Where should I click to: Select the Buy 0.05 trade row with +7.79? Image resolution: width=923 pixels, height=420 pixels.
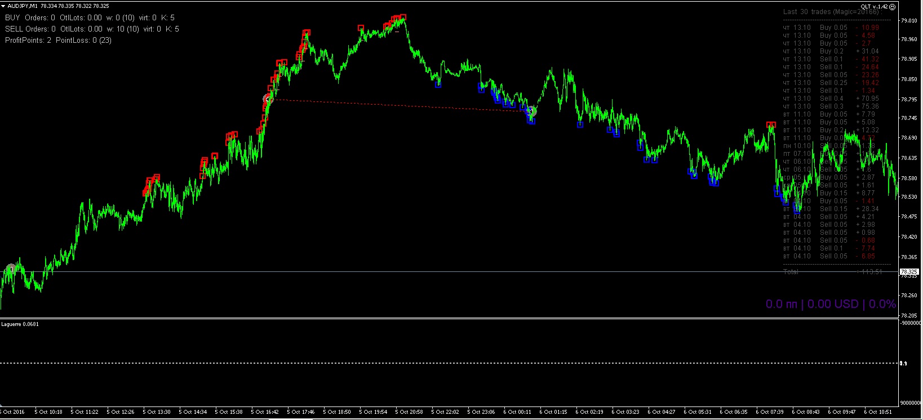829,114
